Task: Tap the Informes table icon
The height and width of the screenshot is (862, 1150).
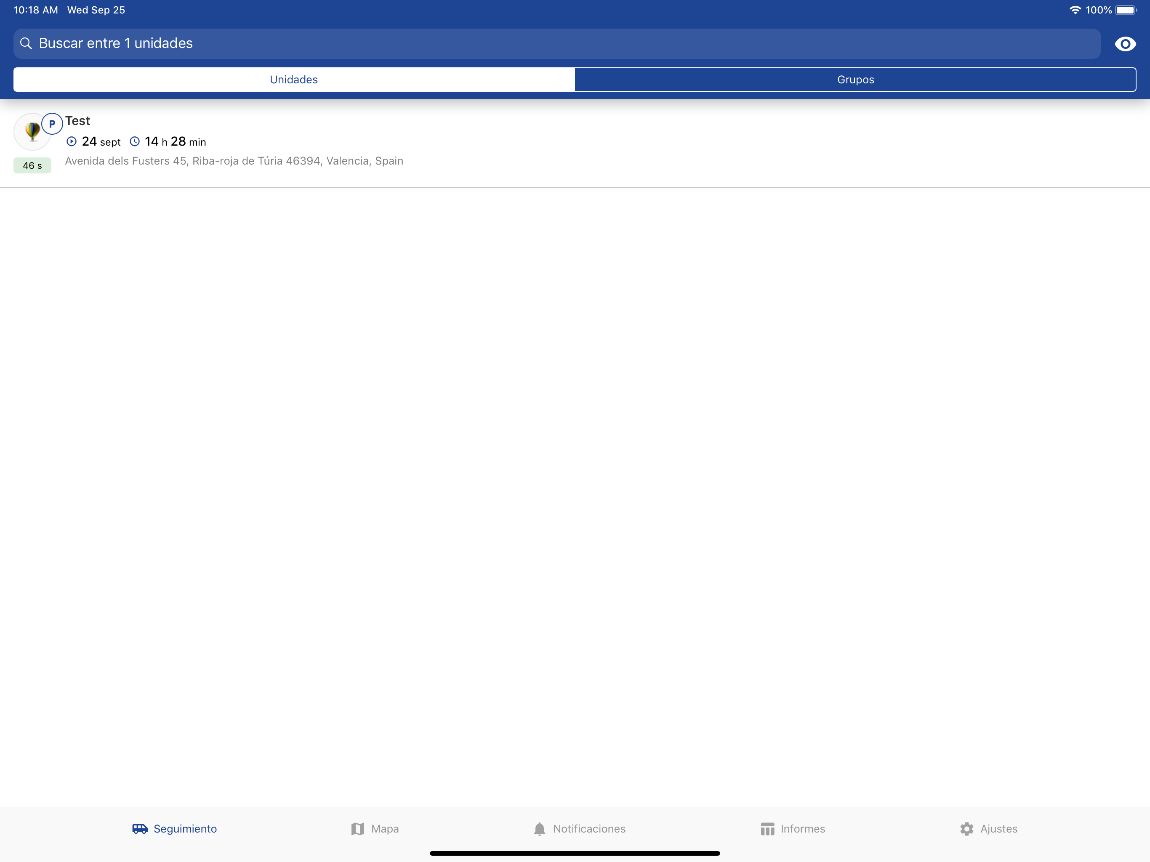Action: [x=767, y=829]
